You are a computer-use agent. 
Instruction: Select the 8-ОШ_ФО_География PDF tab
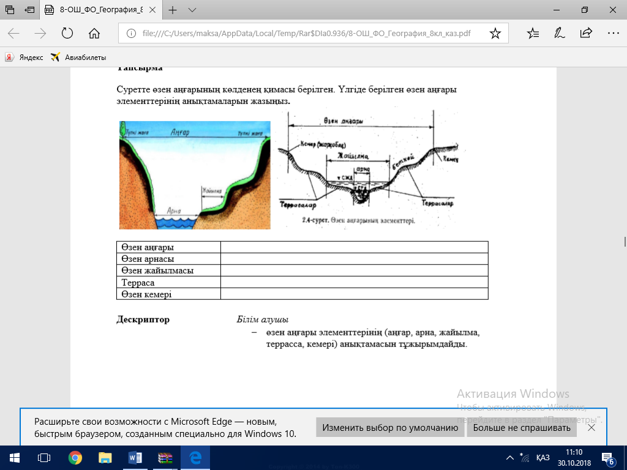(x=96, y=10)
